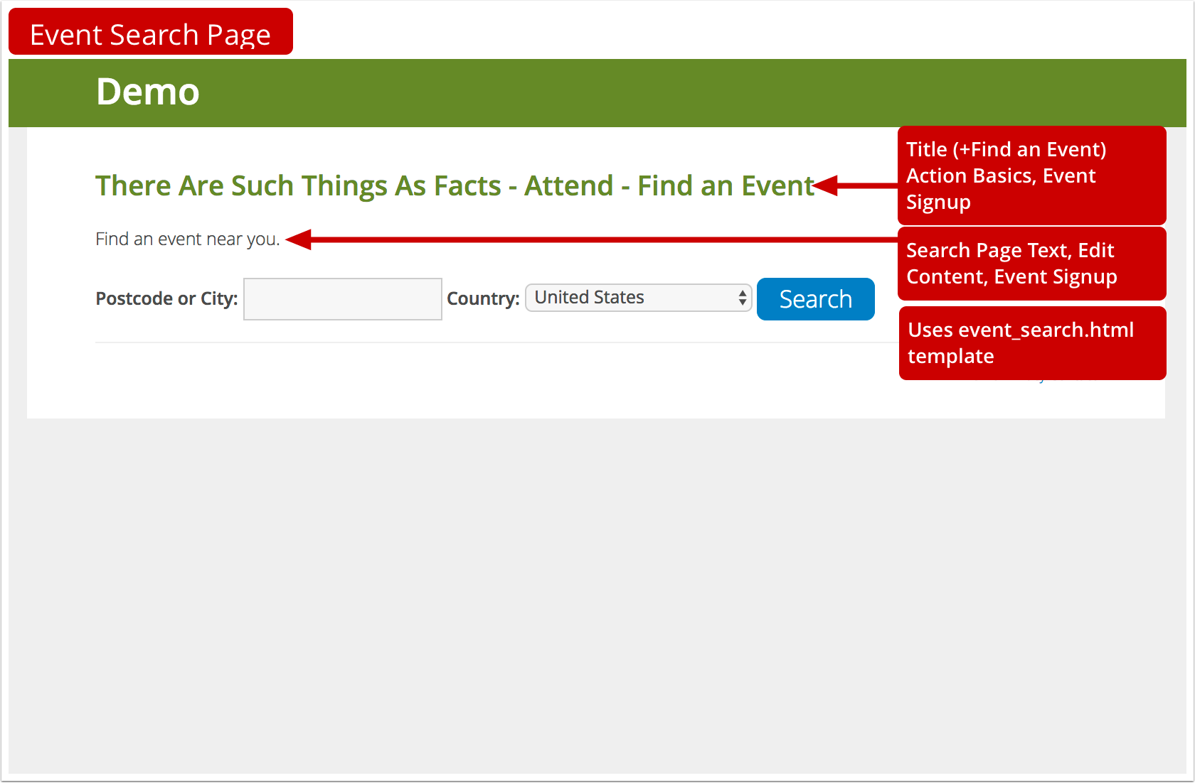Open the Country dropdown selector
Image resolution: width=1195 pixels, height=783 pixels.
point(638,298)
